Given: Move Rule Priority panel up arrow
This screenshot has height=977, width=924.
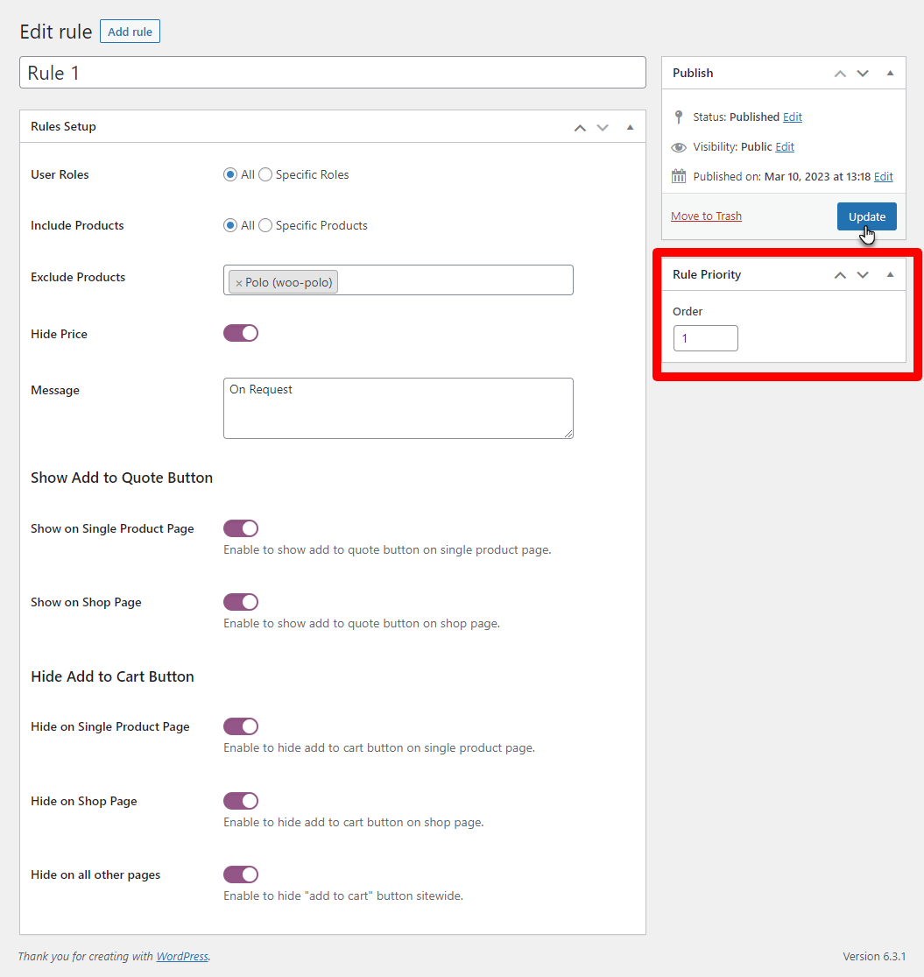Looking at the screenshot, I should coord(840,275).
